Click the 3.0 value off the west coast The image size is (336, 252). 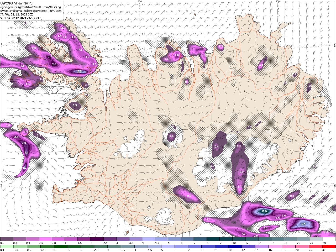point(24,143)
